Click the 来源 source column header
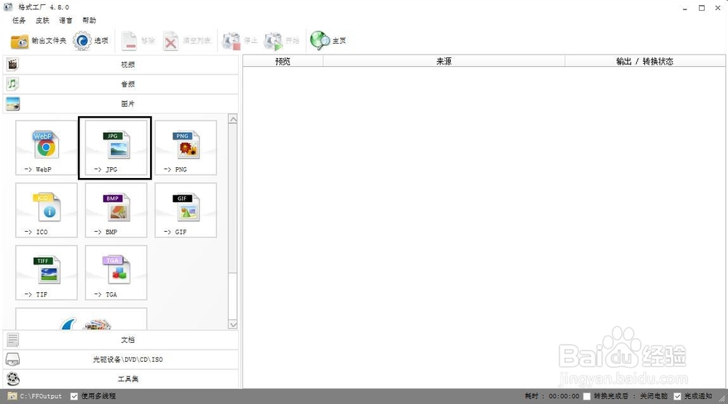This screenshot has width=728, height=404. [444, 61]
